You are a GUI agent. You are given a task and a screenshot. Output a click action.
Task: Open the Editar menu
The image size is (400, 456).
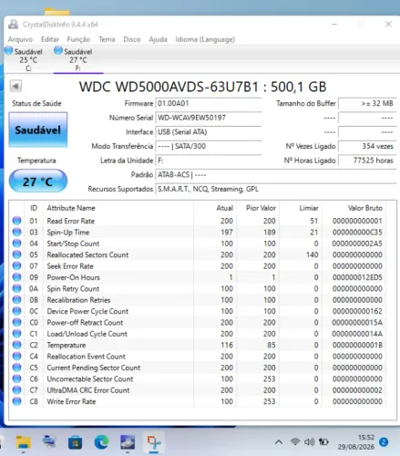(x=50, y=39)
